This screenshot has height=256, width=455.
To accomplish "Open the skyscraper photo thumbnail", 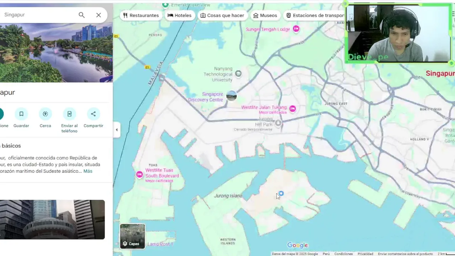I will (x=52, y=219).
